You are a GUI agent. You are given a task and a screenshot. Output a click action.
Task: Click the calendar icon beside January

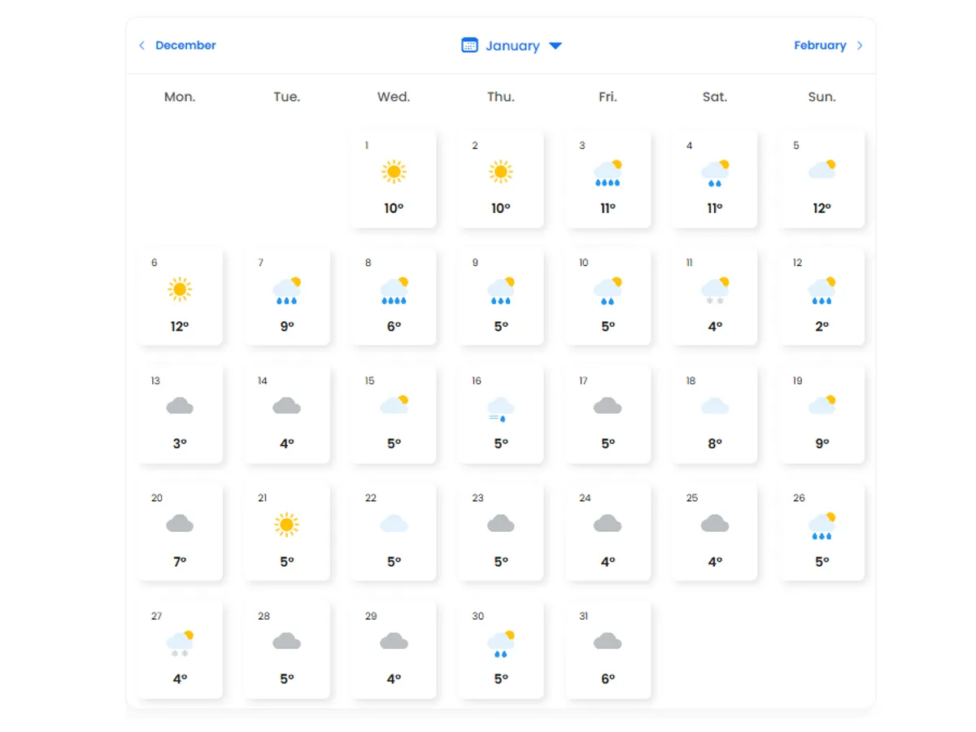(x=469, y=46)
